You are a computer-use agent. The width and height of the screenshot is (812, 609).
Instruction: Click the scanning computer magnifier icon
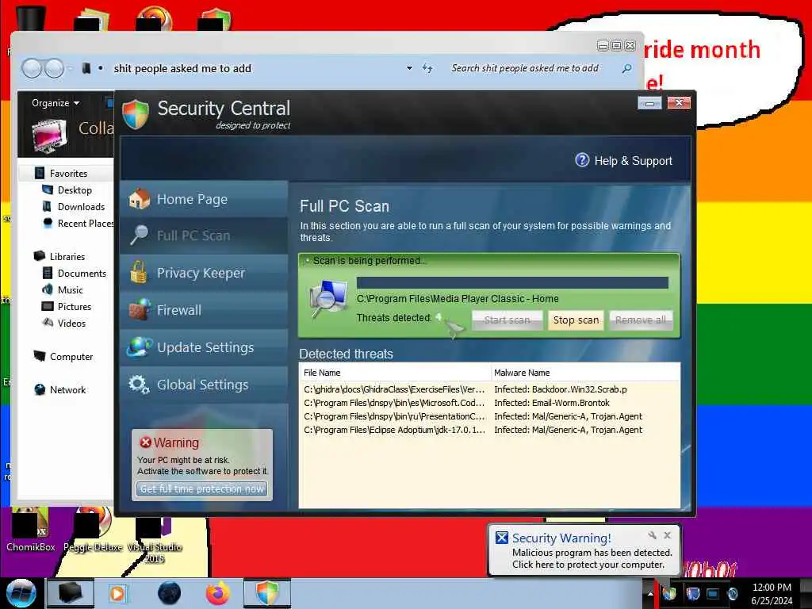pos(328,299)
